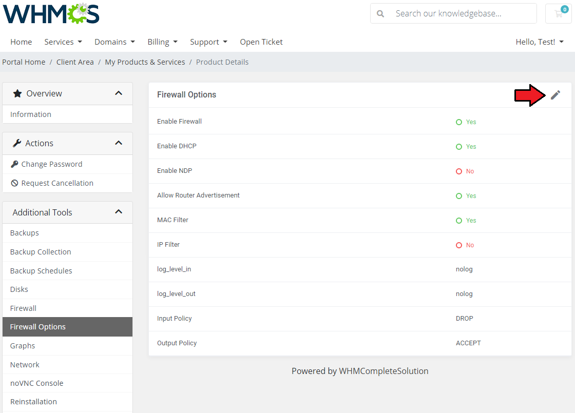The image size is (575, 413).
Task: Open the shopping cart icon
Action: pos(558,14)
